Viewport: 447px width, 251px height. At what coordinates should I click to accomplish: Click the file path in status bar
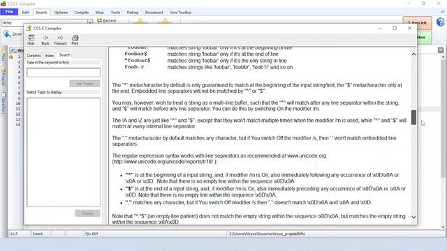(267, 234)
